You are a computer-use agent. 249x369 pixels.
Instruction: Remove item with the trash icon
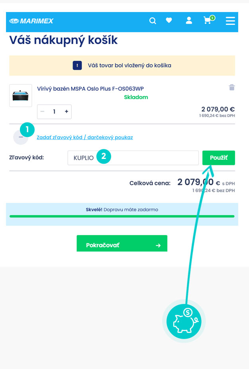click(231, 87)
